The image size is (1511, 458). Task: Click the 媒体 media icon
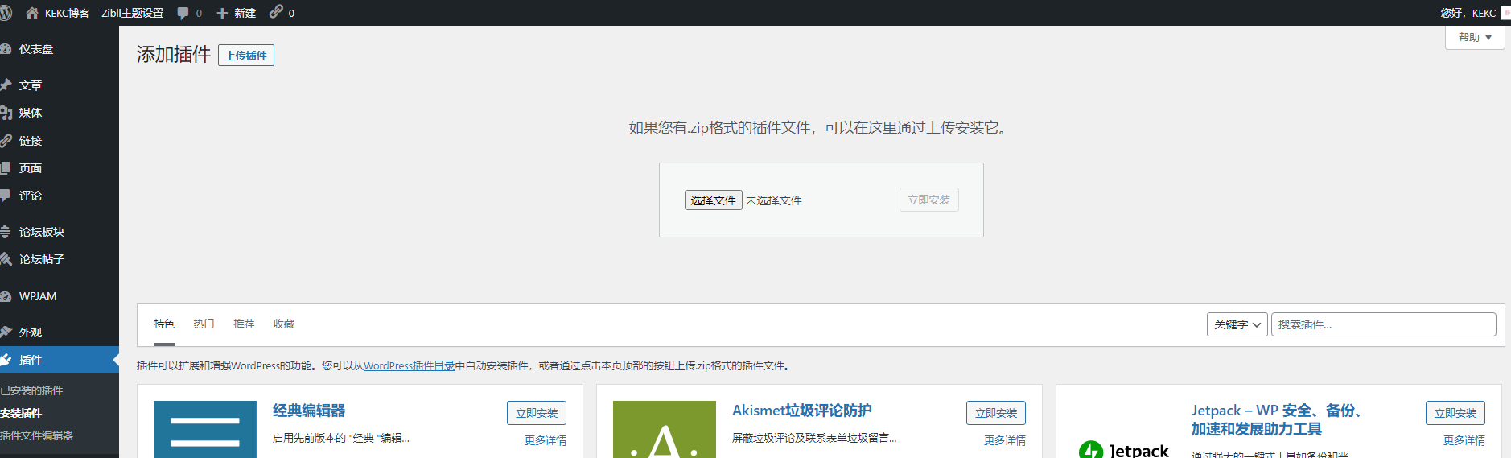pos(5,113)
